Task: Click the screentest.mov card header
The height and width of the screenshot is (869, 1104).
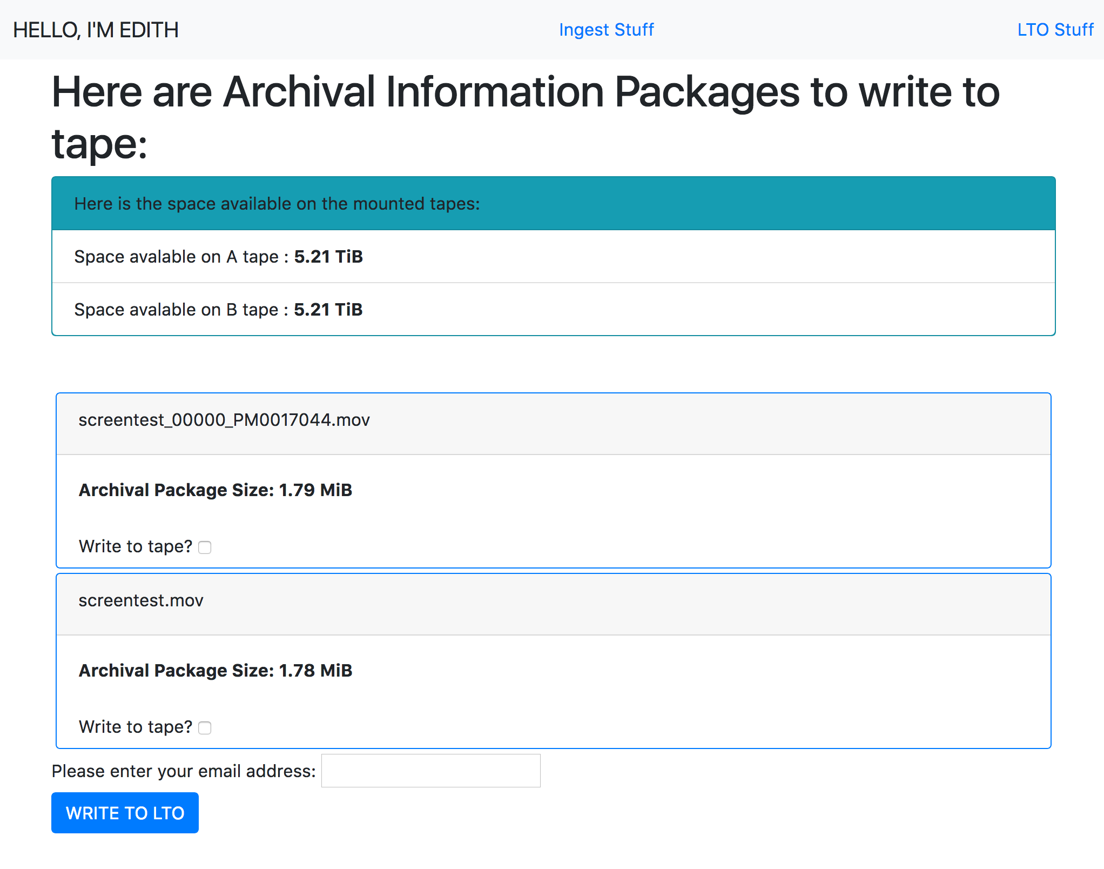Action: tap(553, 604)
